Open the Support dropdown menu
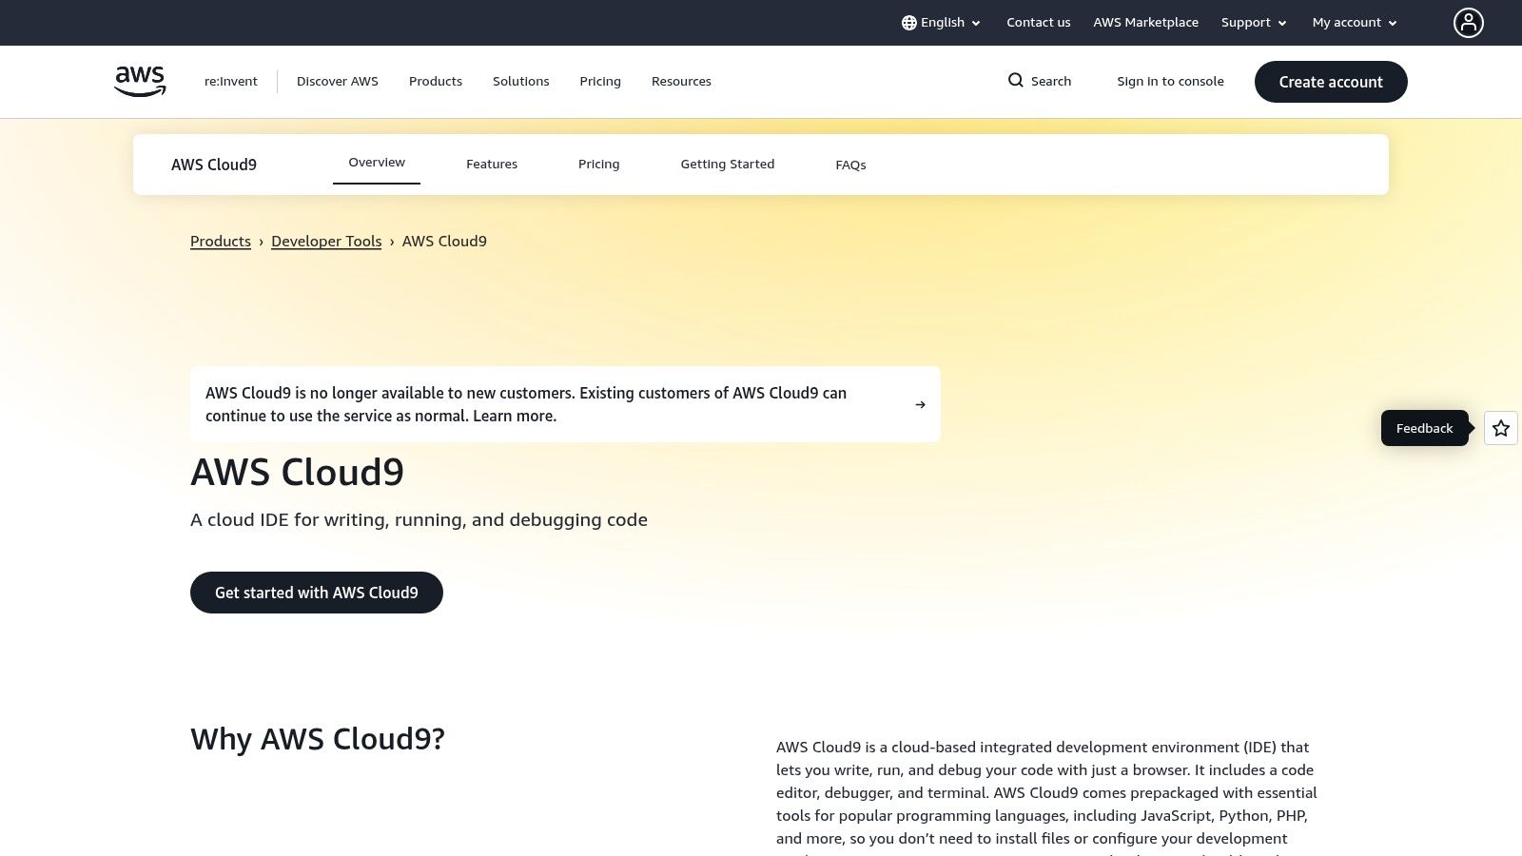1522x856 pixels. (x=1253, y=22)
